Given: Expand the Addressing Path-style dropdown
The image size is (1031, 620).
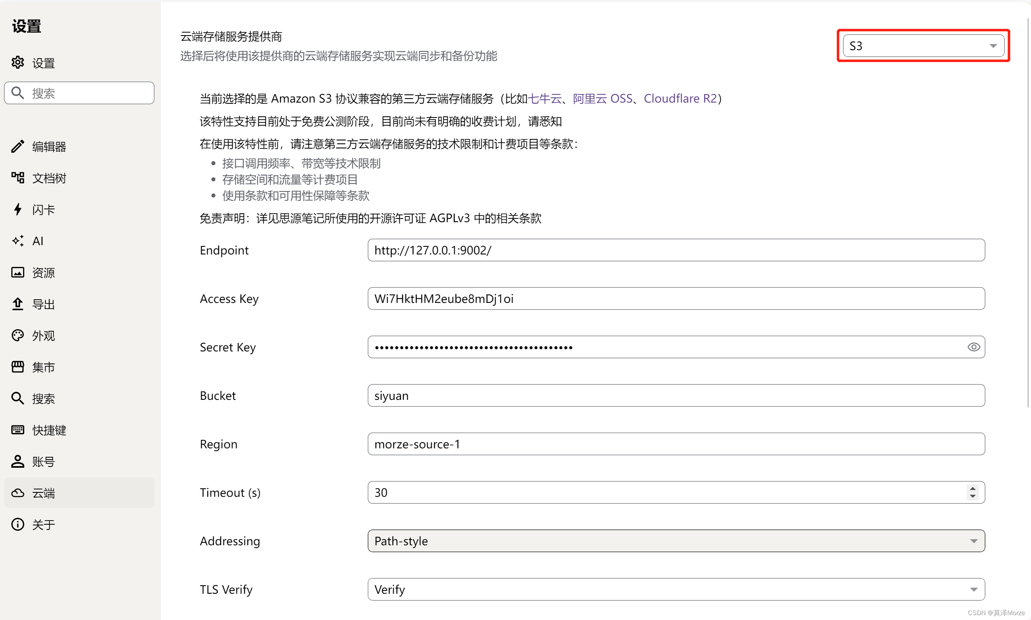Looking at the screenshot, I should (676, 541).
